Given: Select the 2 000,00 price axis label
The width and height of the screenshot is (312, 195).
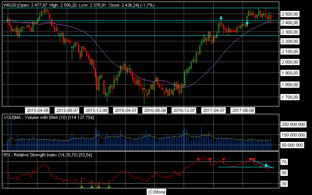Looking at the screenshot, I should tap(290, 62).
